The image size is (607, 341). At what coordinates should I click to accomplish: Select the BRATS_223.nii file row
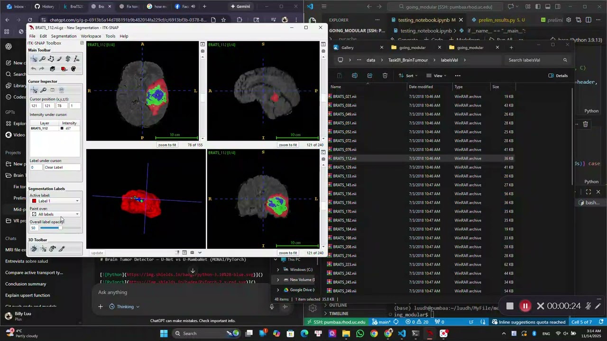(421, 264)
